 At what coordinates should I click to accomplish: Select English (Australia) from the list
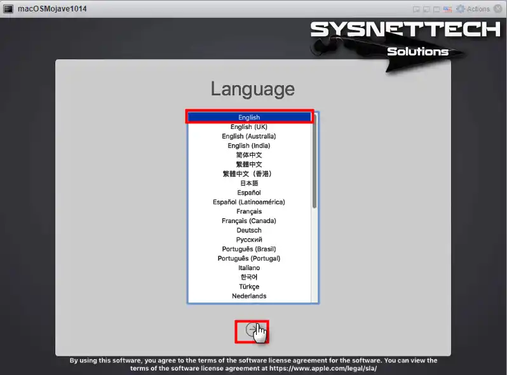[249, 136]
